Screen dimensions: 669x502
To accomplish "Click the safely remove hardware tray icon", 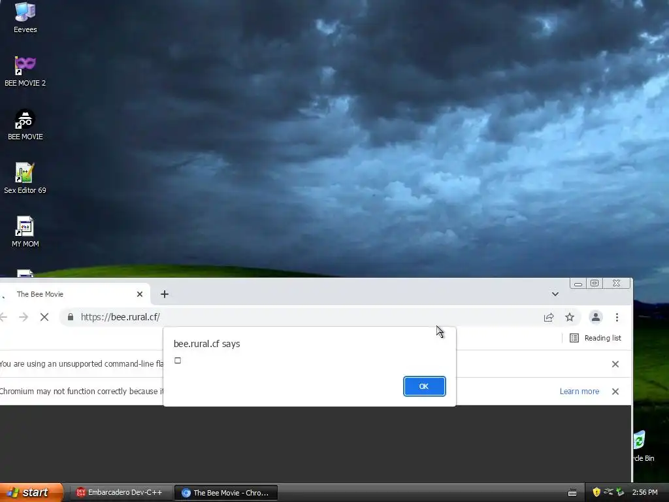I will pos(620,492).
